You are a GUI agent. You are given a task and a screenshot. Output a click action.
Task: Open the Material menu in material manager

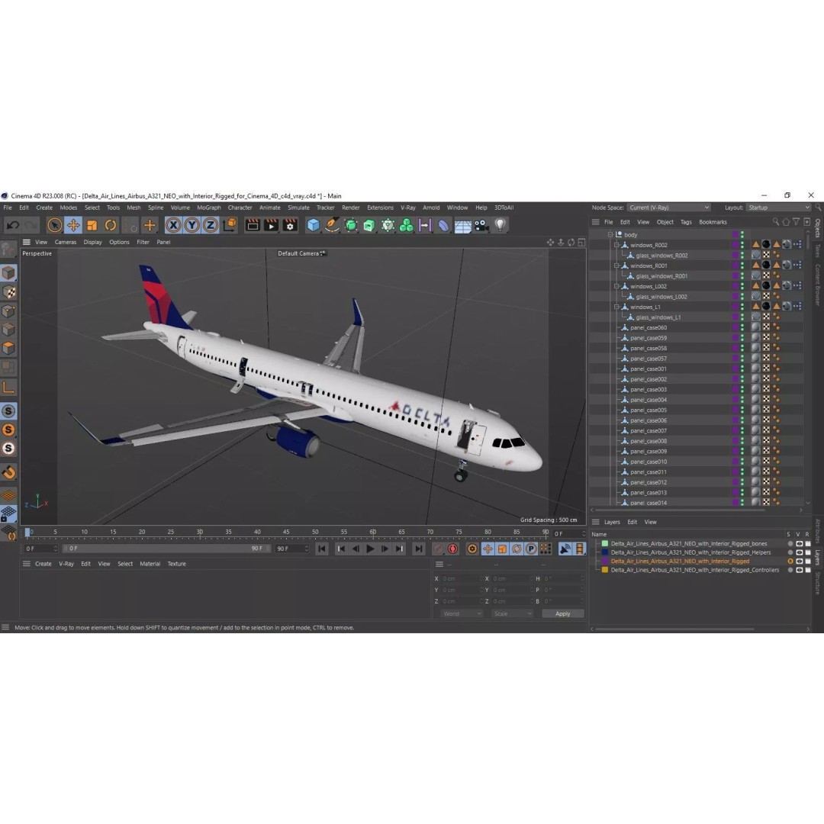click(x=150, y=564)
